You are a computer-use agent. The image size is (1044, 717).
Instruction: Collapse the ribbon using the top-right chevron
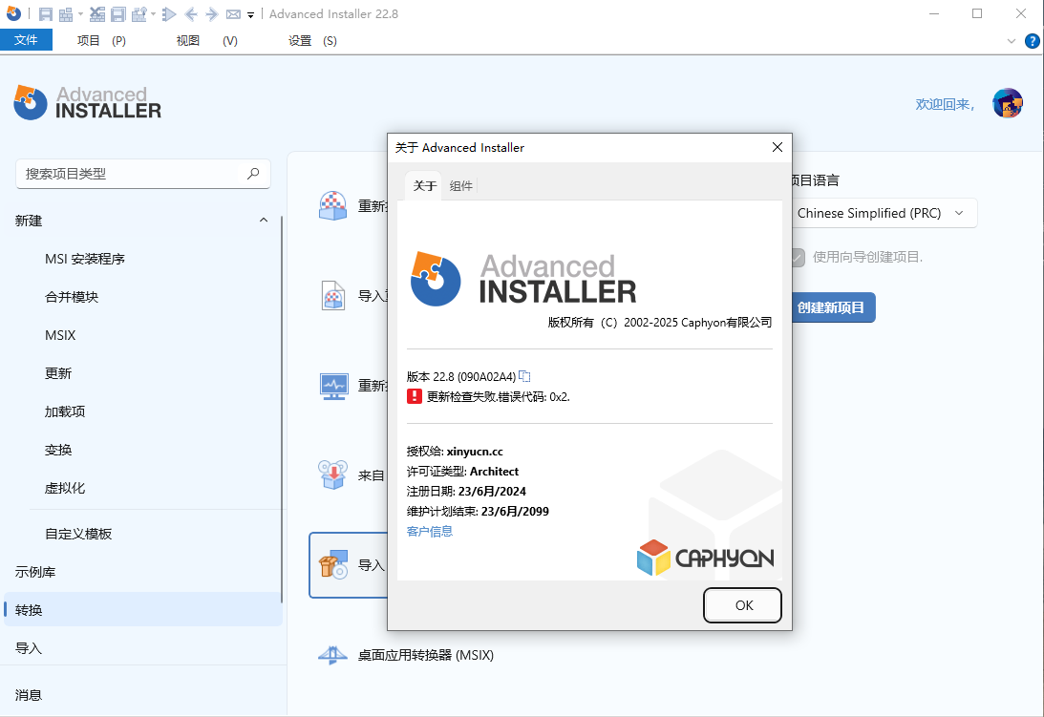coord(1012,41)
